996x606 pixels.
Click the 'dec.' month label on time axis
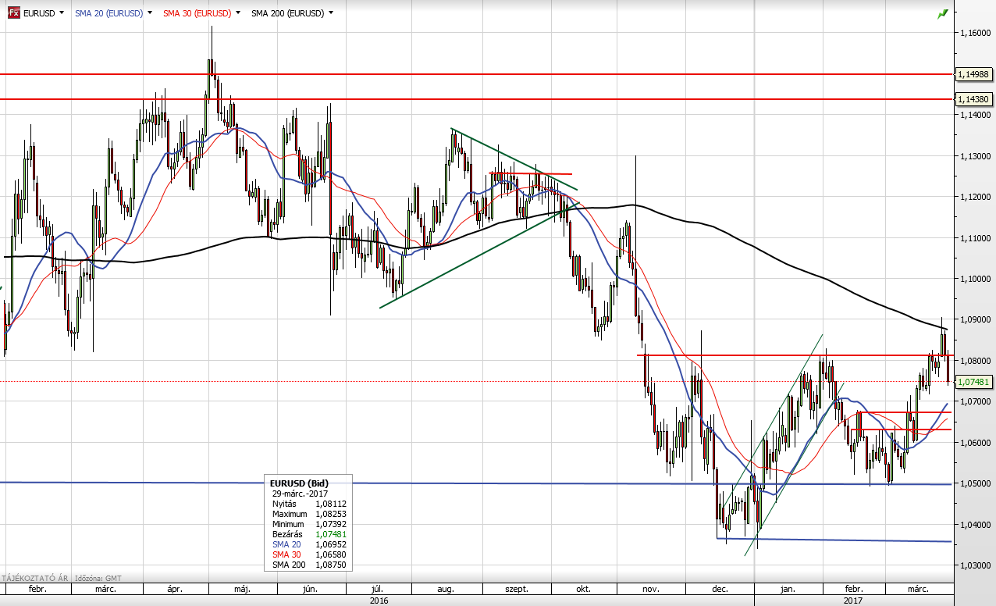click(719, 589)
